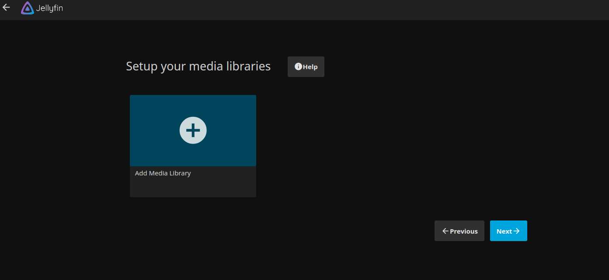Image resolution: width=609 pixels, height=280 pixels.
Task: Click the Jellyfin wordmark text
Action: pyautogui.click(x=49, y=8)
